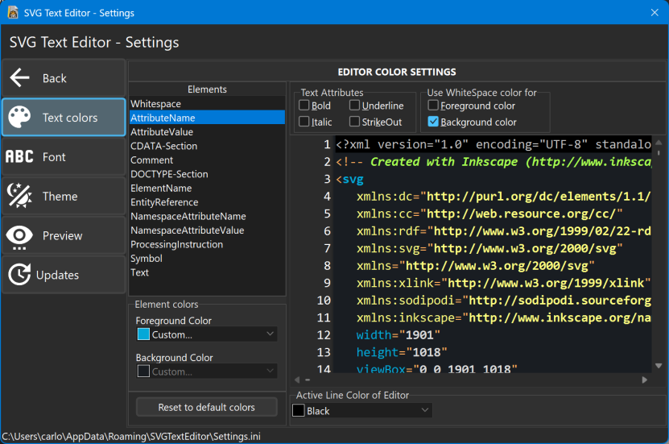The image size is (669, 444).
Task: Click the Theme sun-moon icon
Action: click(x=19, y=196)
